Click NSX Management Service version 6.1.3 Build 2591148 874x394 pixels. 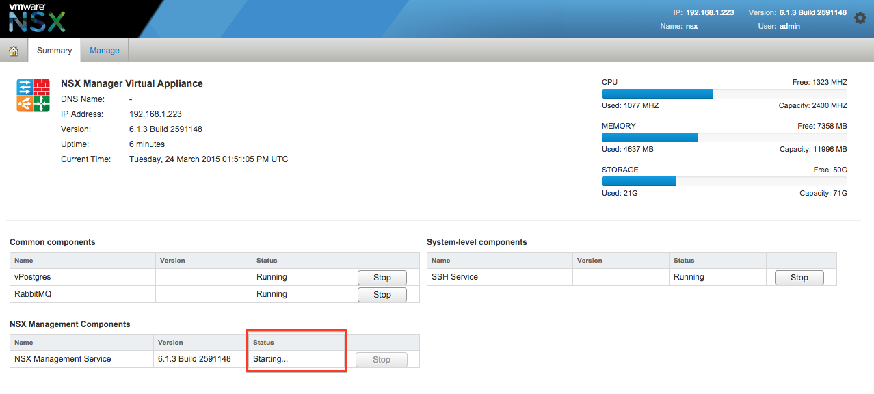[194, 359]
